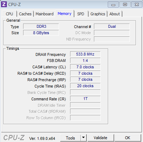Viewport: 143px width, 142px height.
Task: Show the Graphics tab
Action: (x=98, y=14)
